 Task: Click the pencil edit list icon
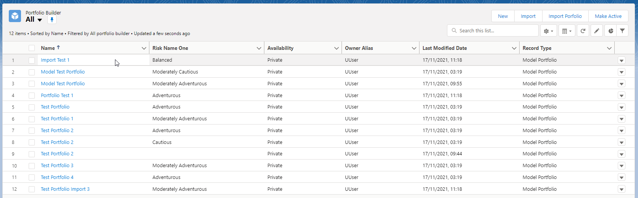[x=597, y=31]
